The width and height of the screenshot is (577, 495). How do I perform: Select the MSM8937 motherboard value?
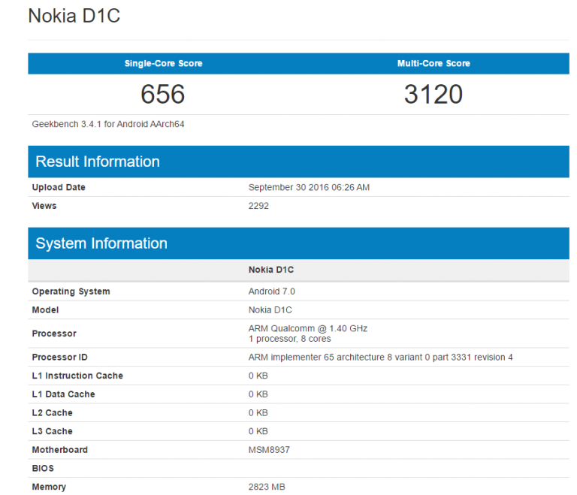270,450
